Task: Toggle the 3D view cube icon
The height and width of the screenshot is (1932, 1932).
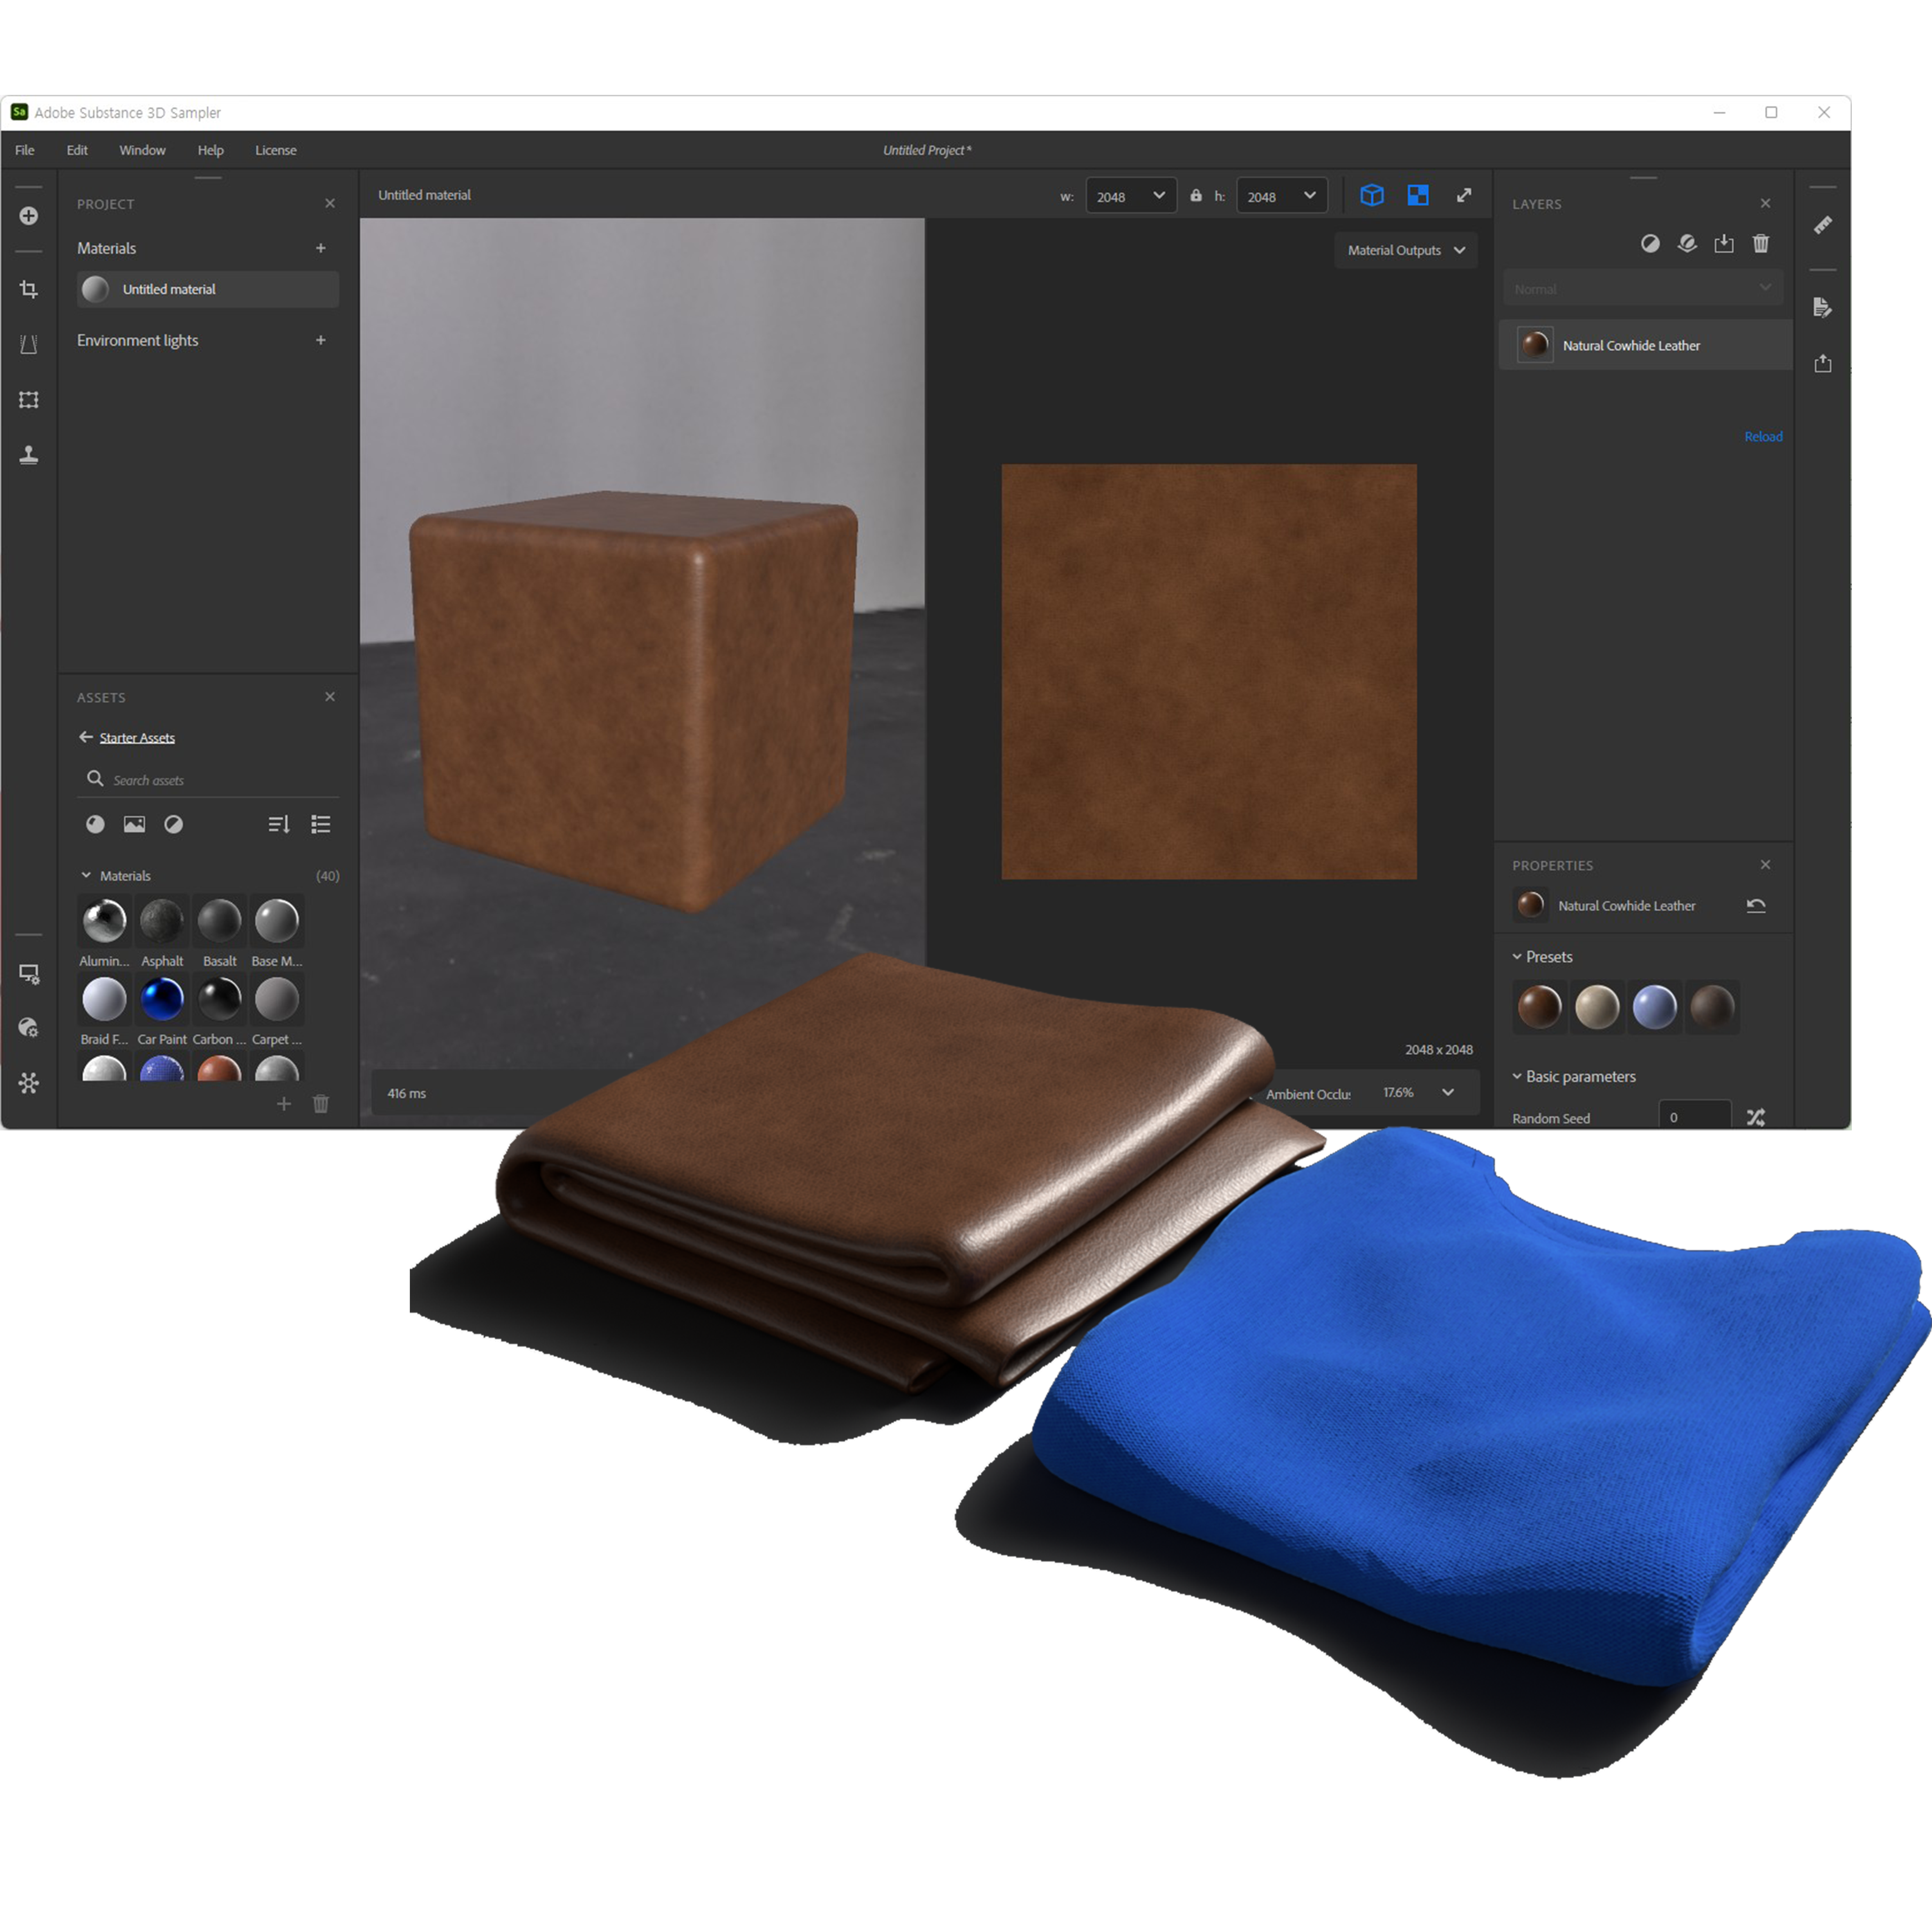Action: coord(1372,195)
